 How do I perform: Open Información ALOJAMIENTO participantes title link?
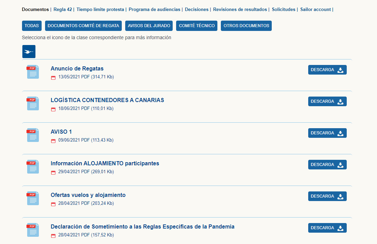click(x=105, y=164)
